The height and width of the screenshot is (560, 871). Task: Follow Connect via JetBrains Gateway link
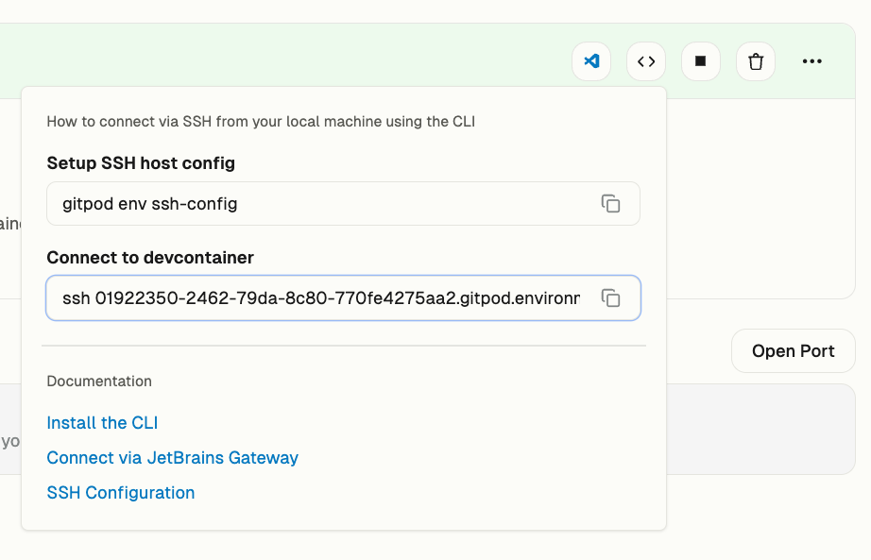[172, 458]
